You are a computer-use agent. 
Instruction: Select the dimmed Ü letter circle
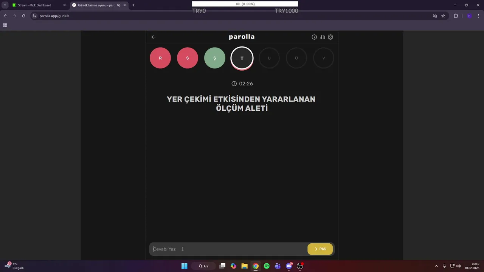[296, 58]
